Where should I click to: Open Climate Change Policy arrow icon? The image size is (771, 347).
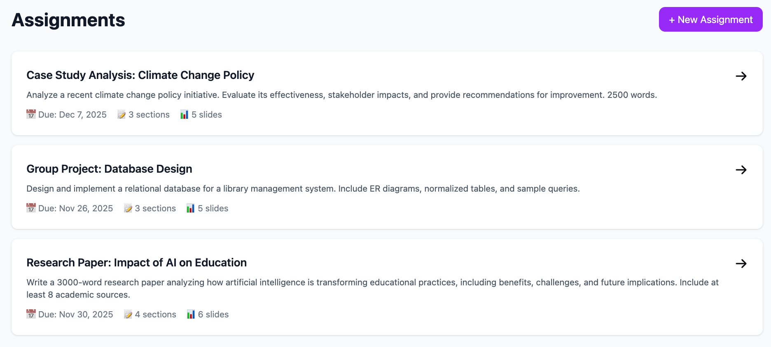tap(741, 76)
